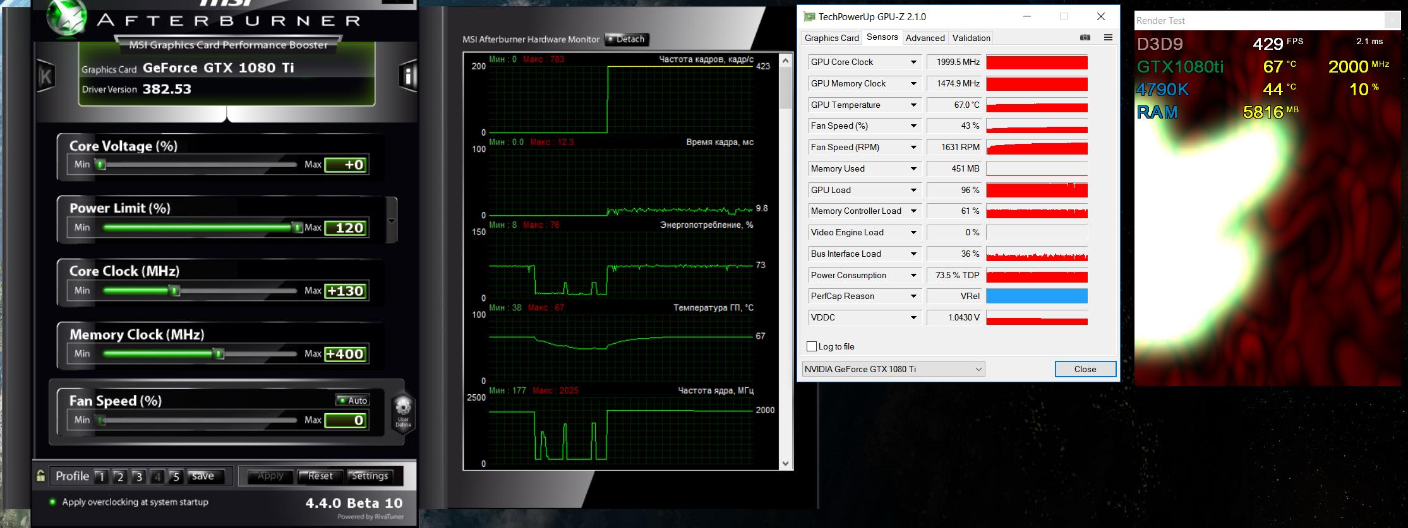
Task: Click the Core Clock slider handle
Action: pos(175,291)
